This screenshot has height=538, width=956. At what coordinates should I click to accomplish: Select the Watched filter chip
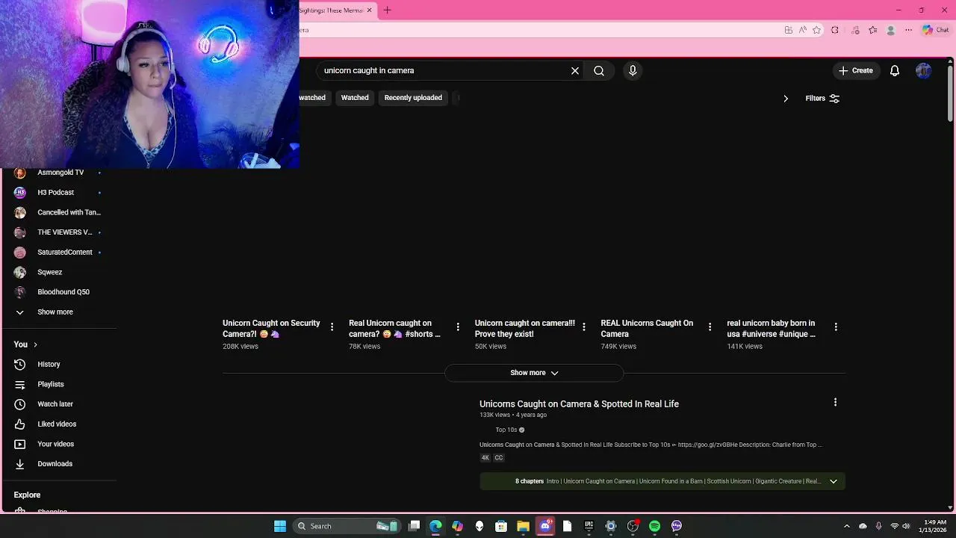(x=355, y=98)
